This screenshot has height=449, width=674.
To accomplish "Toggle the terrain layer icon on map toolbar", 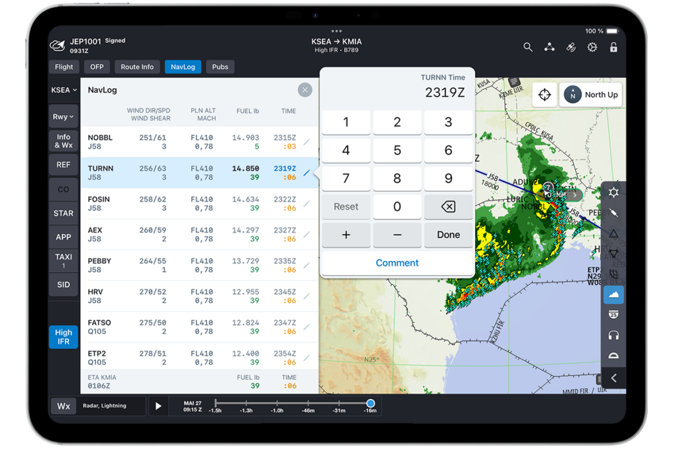I will (x=613, y=294).
